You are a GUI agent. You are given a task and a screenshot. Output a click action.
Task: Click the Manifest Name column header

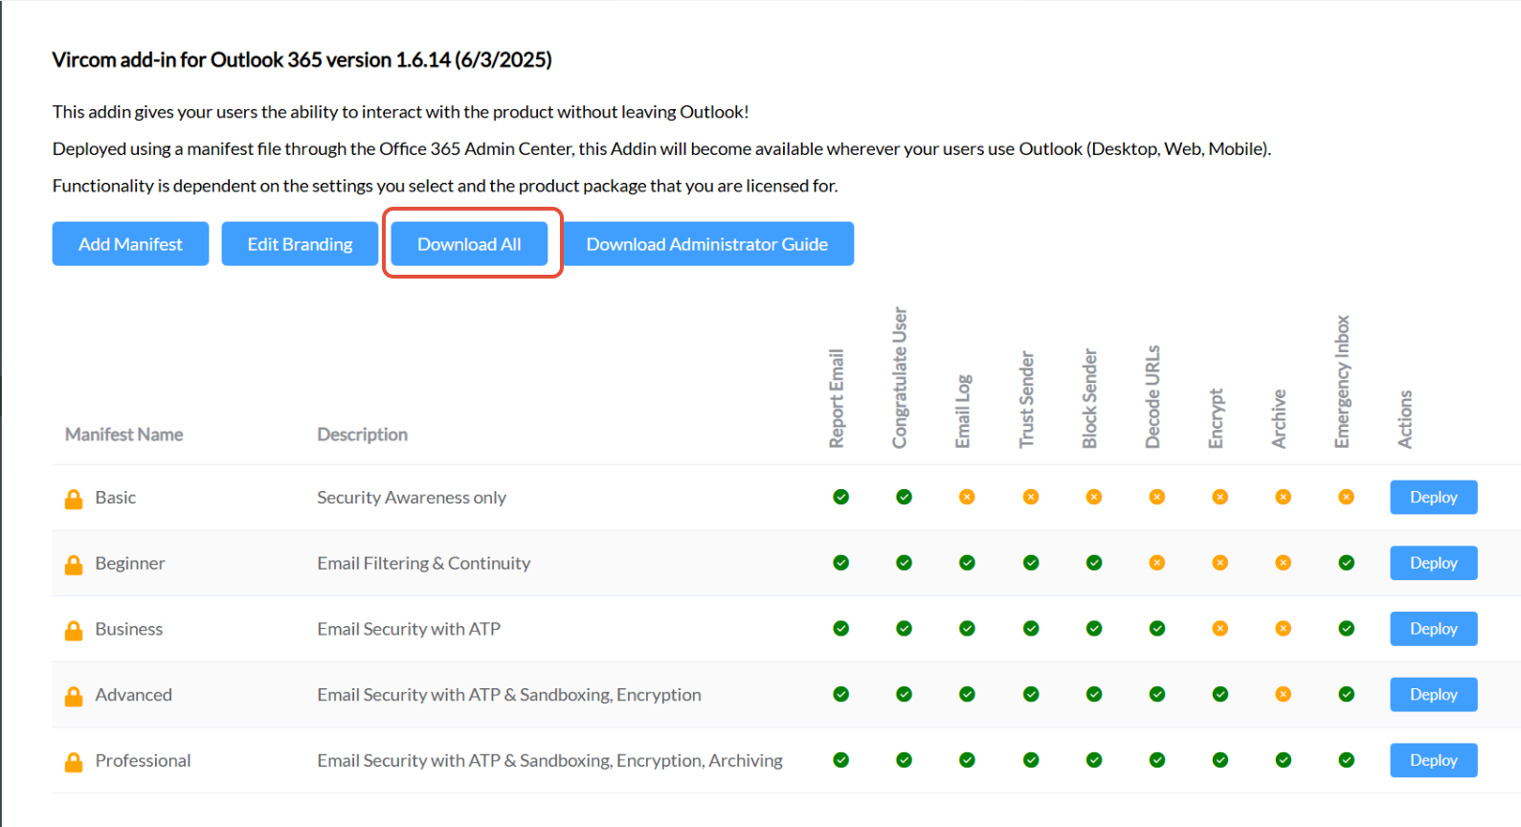(x=124, y=435)
